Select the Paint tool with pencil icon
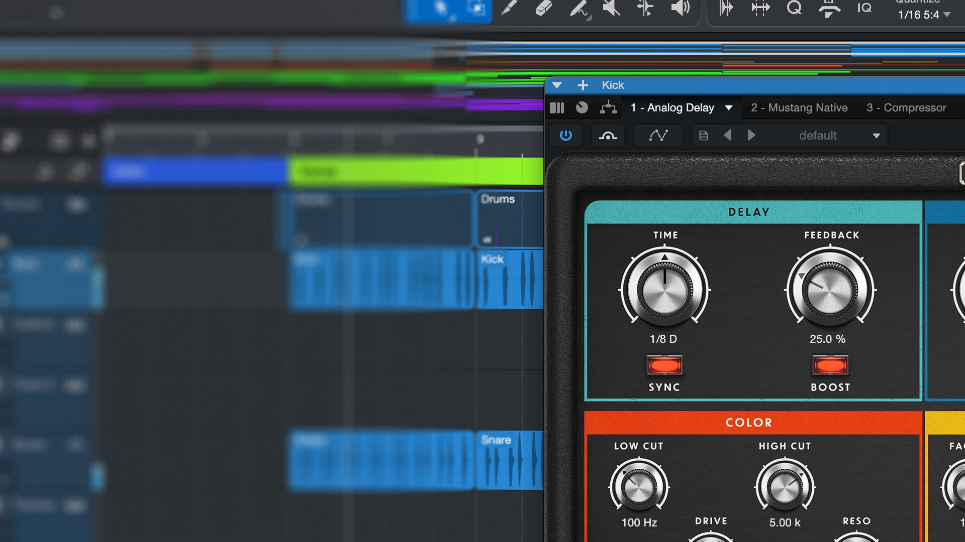965x542 pixels. click(x=578, y=8)
